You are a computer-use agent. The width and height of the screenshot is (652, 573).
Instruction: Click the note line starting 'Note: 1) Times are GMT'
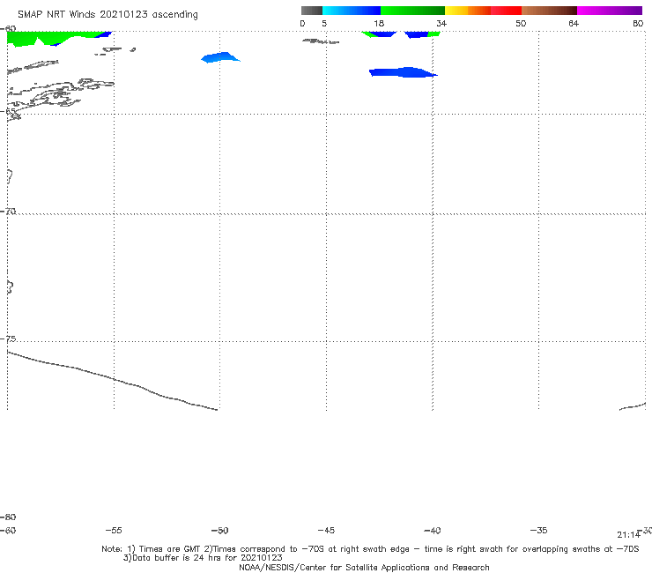(x=370, y=549)
